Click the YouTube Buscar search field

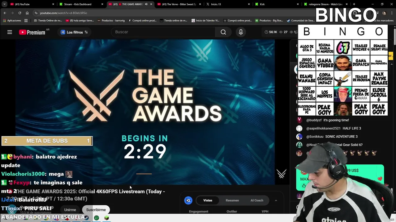(x=163, y=32)
